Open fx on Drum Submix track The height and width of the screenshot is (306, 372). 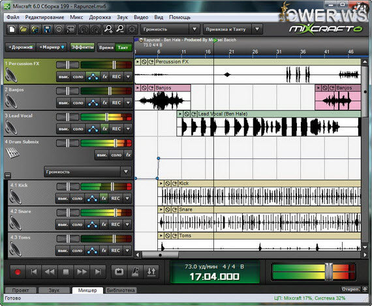[128, 155]
